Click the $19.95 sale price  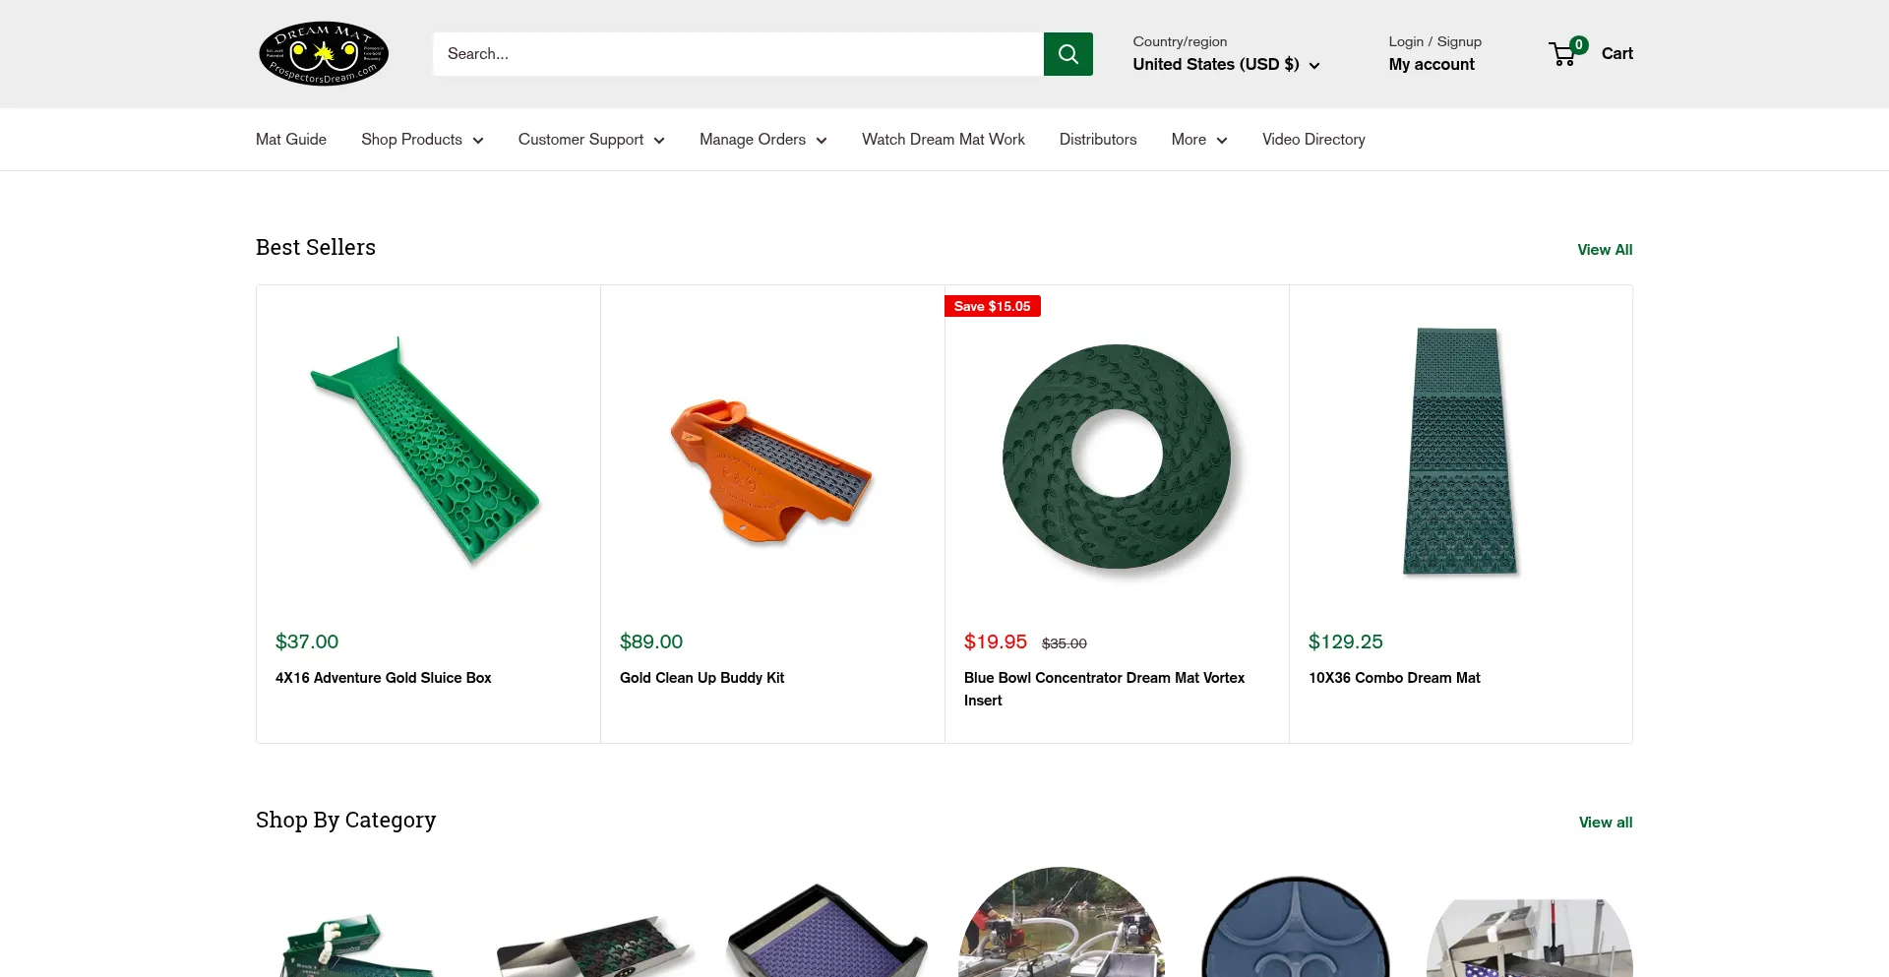[996, 641]
